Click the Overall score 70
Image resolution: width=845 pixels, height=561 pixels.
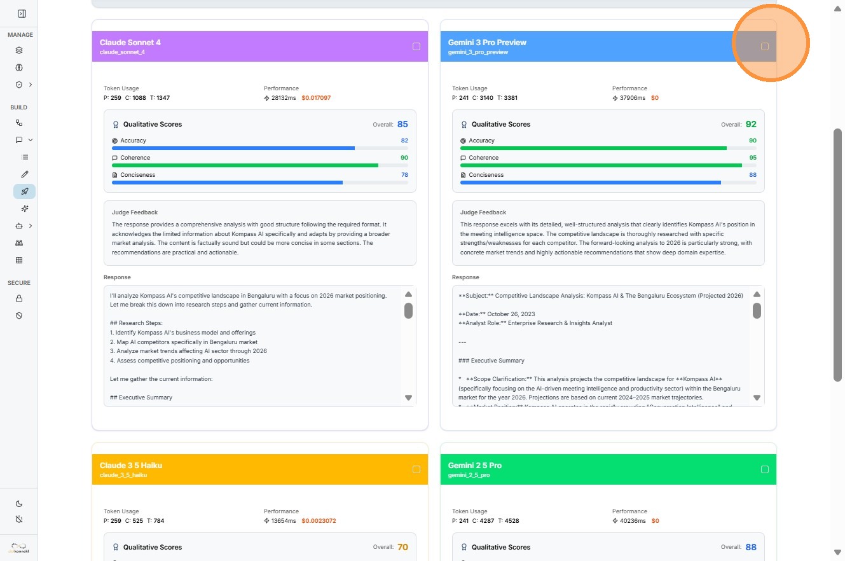(x=402, y=547)
